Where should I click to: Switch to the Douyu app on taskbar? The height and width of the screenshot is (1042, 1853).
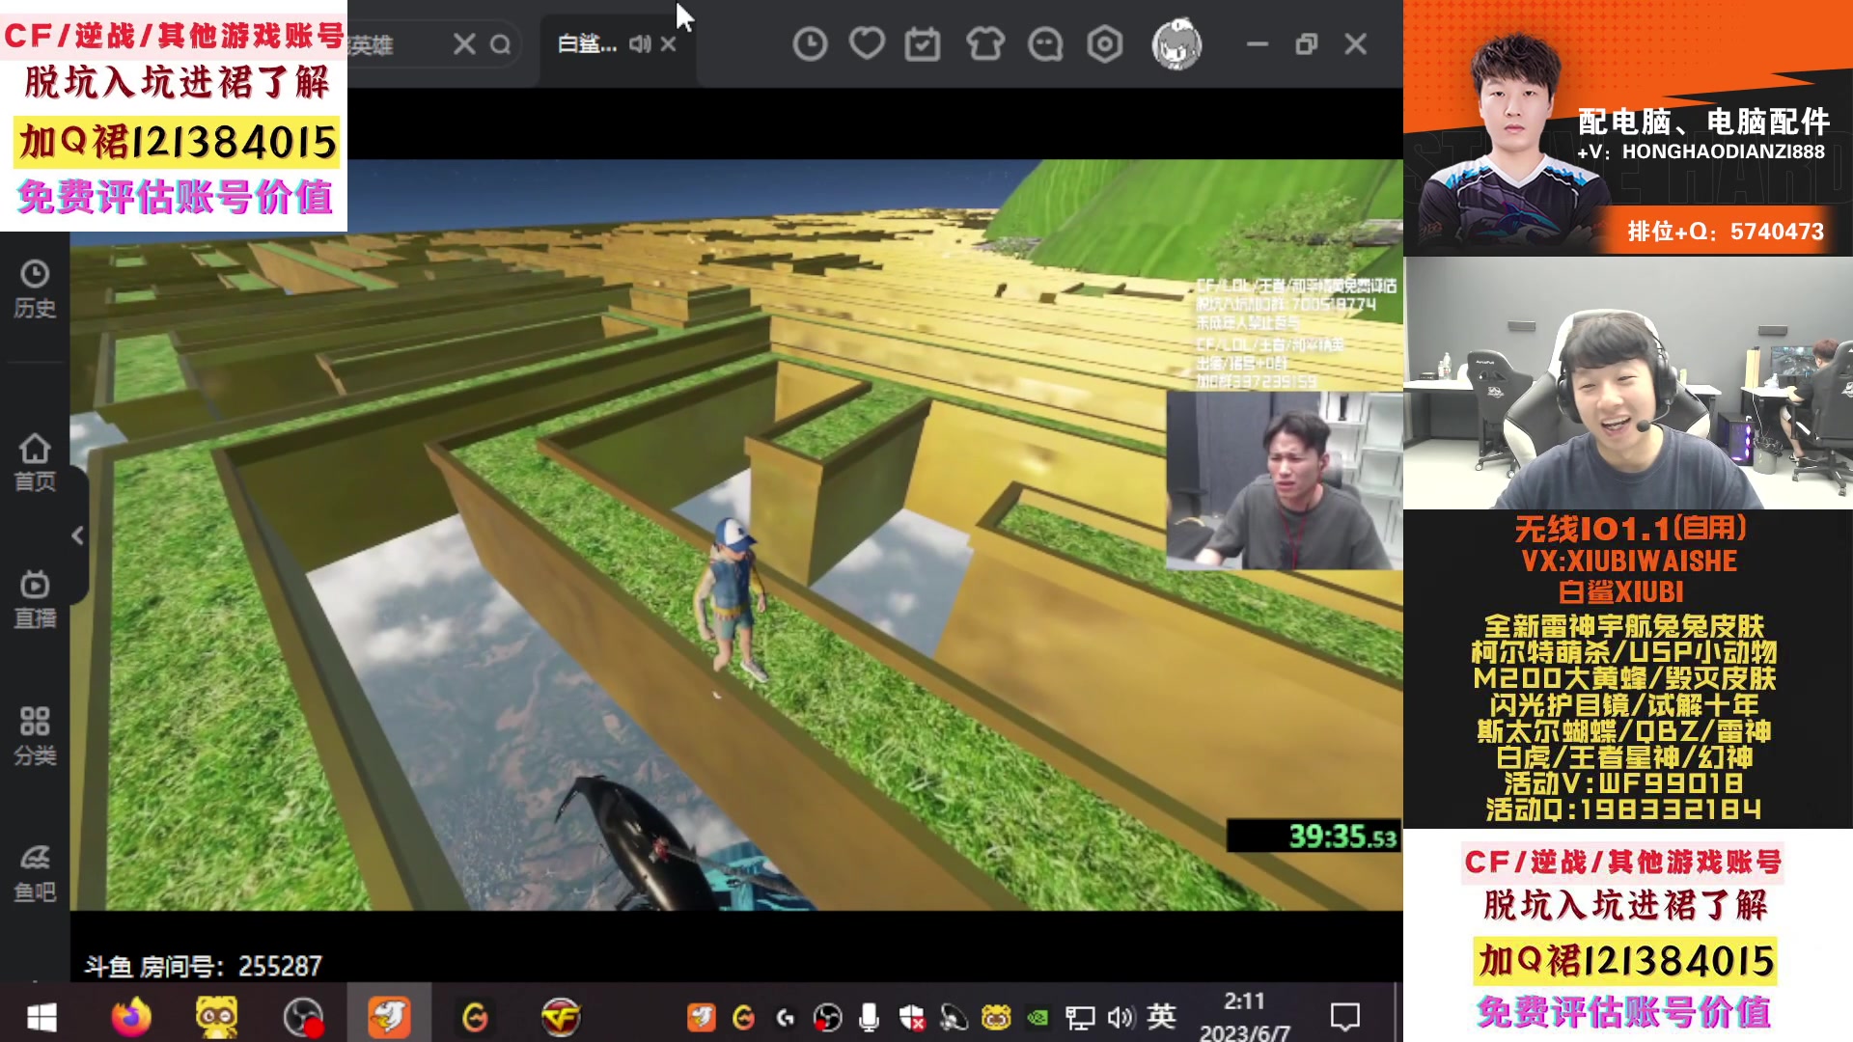pyautogui.click(x=389, y=1017)
